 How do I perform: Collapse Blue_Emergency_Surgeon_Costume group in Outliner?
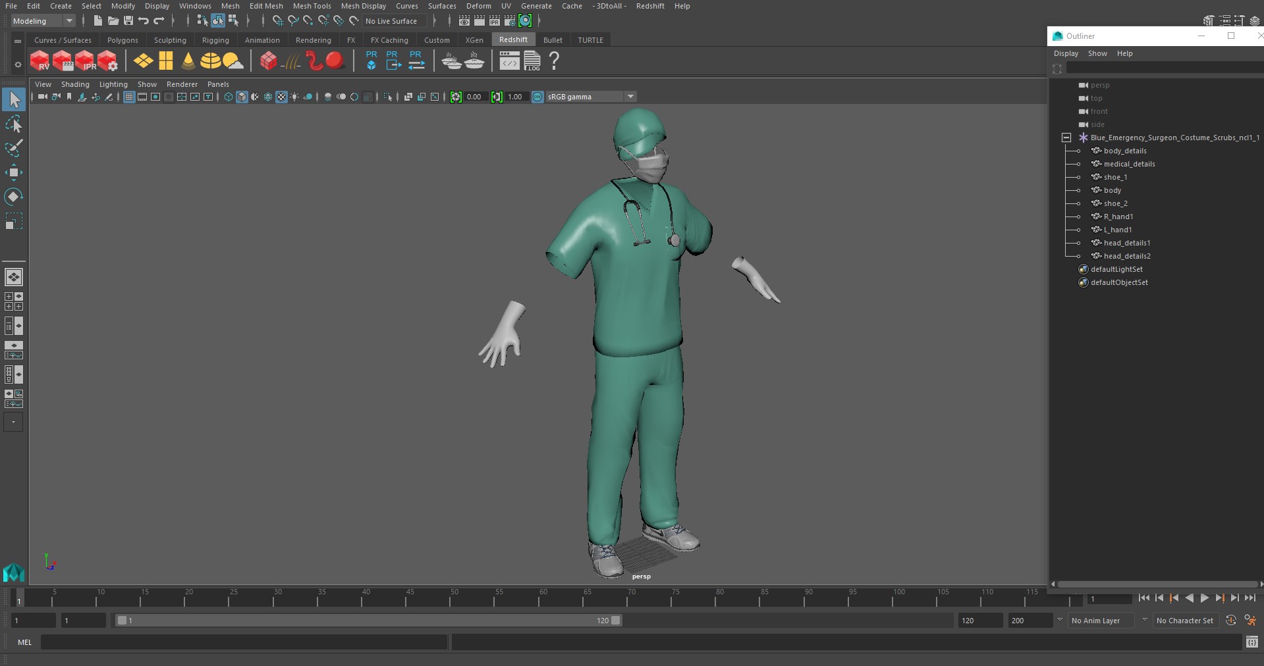click(x=1066, y=138)
